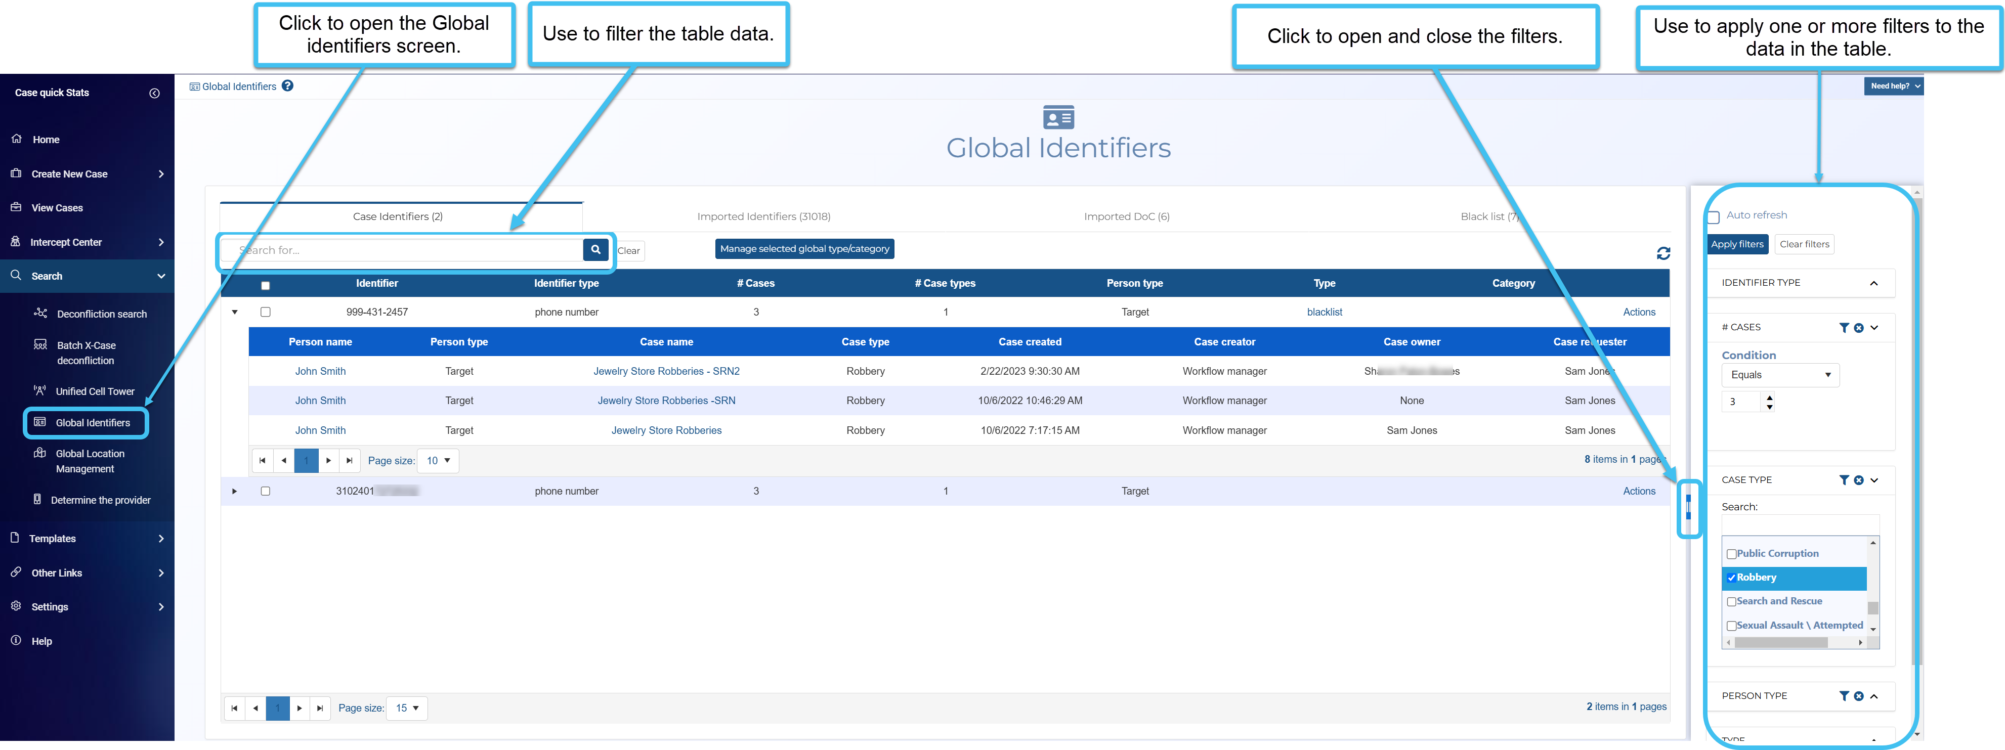Click the Search for input field

[405, 250]
